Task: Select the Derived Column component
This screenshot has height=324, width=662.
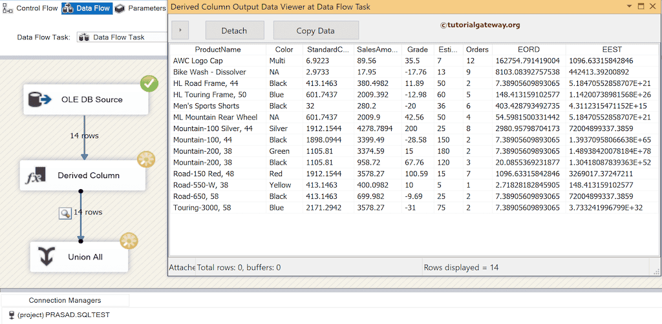Action: (83, 176)
